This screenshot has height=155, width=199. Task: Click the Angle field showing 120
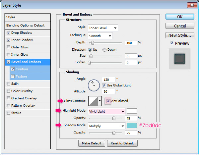[109, 79]
